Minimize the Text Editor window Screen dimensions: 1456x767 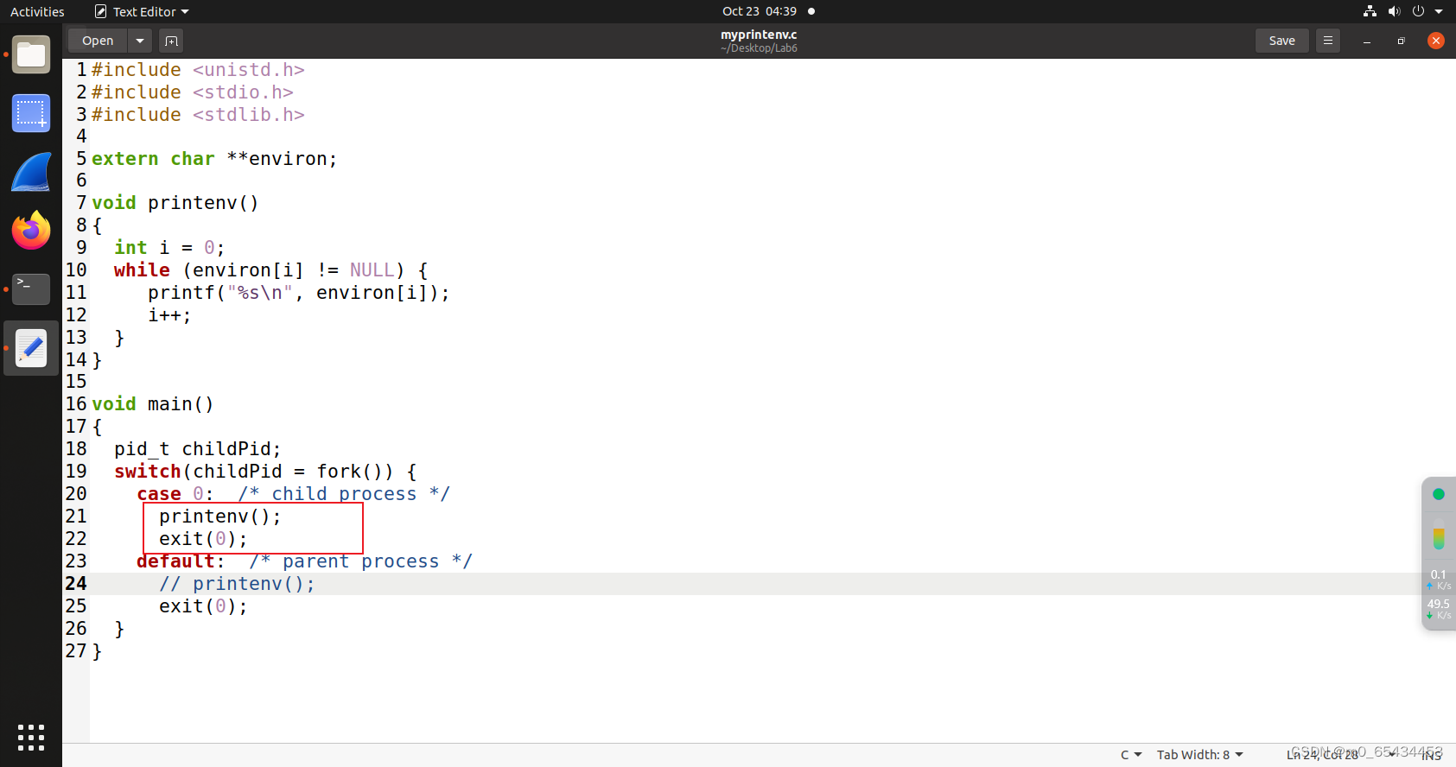pyautogui.click(x=1367, y=41)
